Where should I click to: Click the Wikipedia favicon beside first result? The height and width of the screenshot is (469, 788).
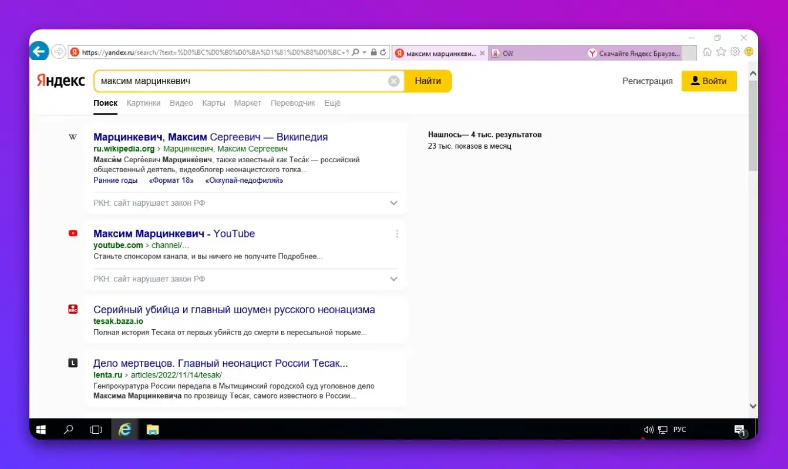[73, 137]
